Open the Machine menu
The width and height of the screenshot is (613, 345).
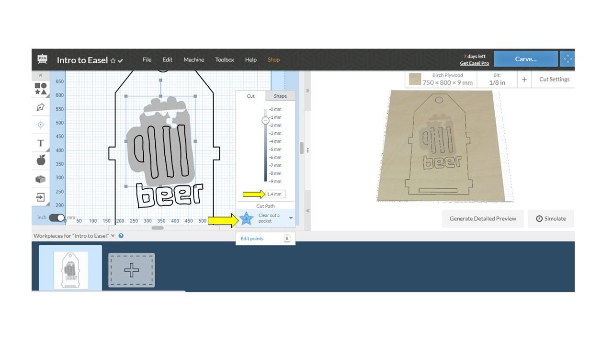194,60
